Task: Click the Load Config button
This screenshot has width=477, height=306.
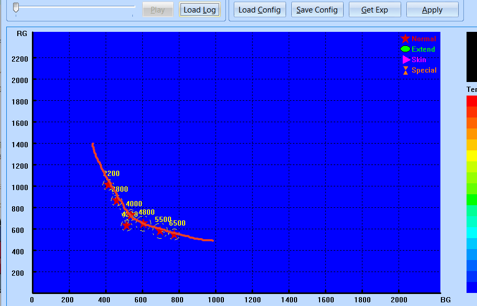Action: (x=259, y=10)
